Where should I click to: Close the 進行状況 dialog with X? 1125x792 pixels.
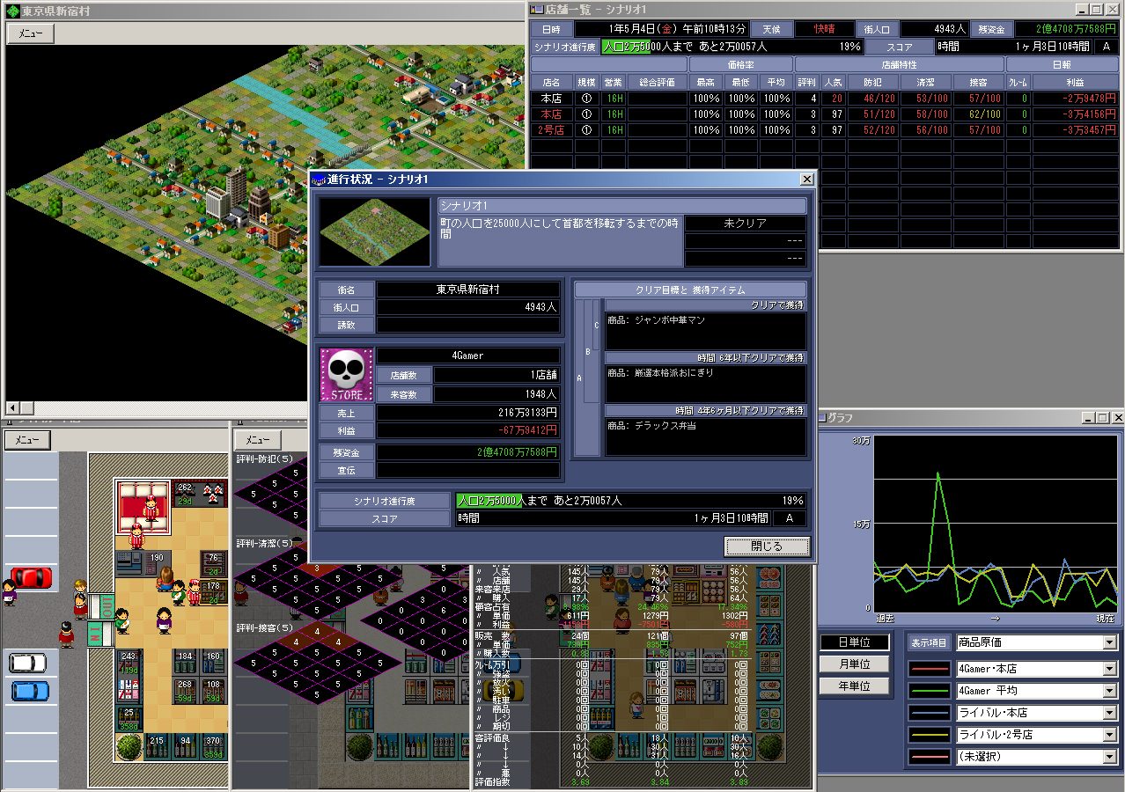[x=805, y=180]
